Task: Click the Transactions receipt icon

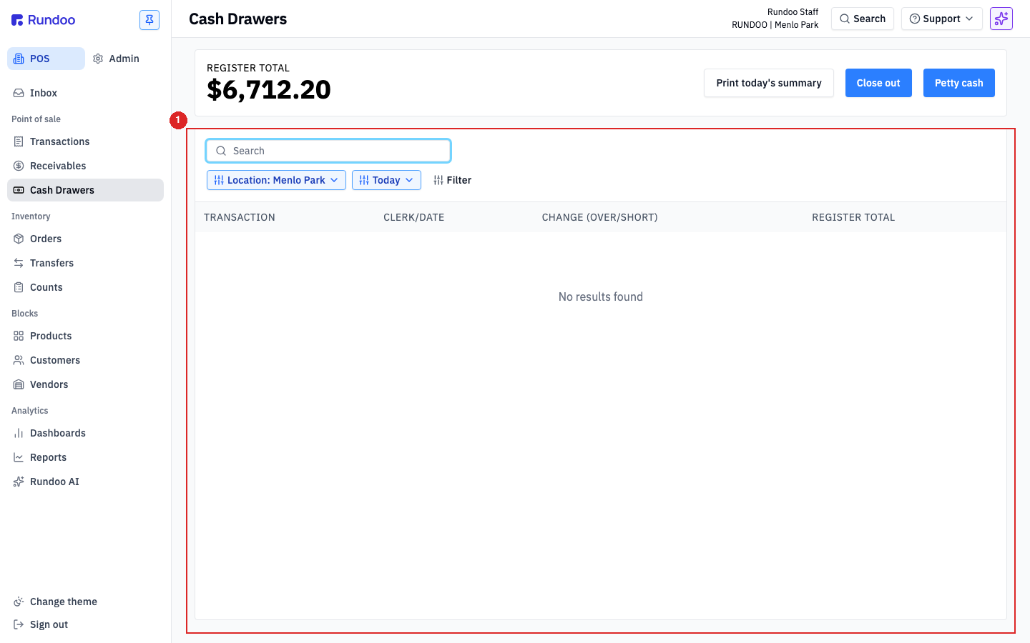Action: click(x=19, y=141)
